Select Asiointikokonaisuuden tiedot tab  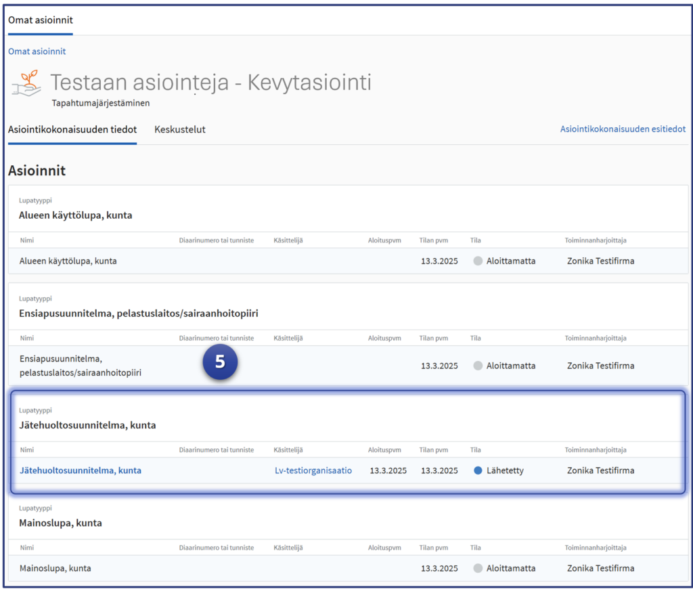[72, 129]
